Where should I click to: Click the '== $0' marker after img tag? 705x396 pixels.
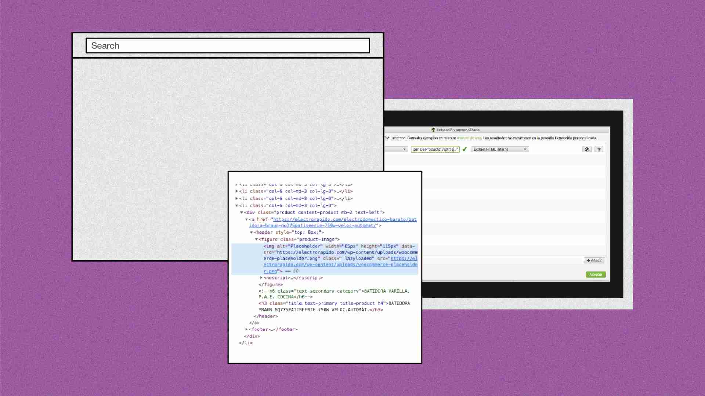click(292, 271)
